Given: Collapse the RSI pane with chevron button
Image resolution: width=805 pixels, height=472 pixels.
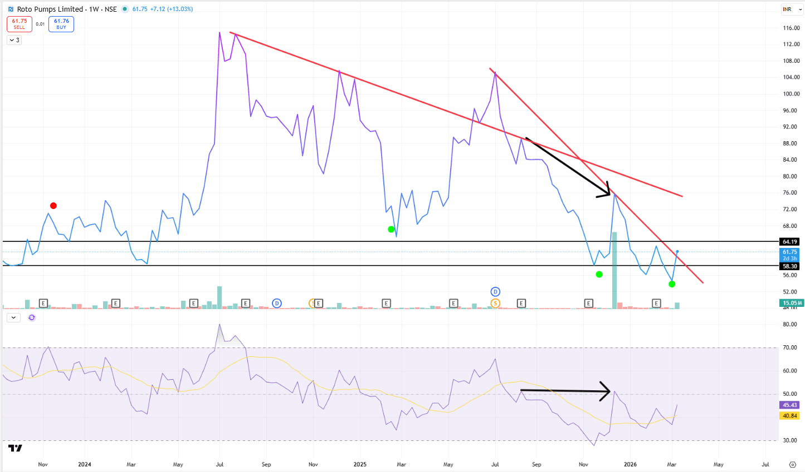Looking at the screenshot, I should click(x=13, y=317).
